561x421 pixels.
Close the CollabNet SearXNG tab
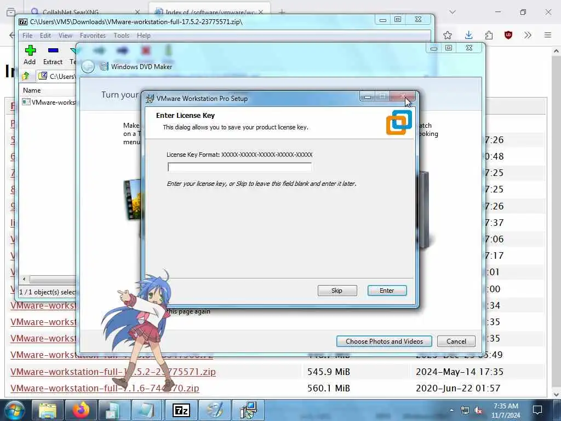point(137,12)
